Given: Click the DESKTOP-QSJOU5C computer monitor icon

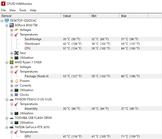Looking at the screenshot, I should pos(7,21).
